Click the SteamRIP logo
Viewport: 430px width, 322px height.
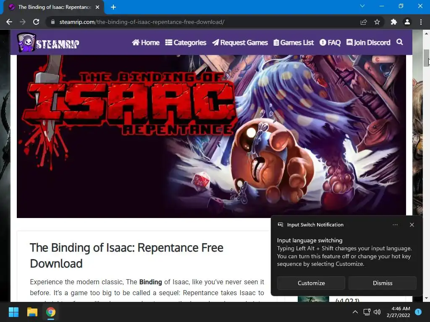(x=48, y=42)
